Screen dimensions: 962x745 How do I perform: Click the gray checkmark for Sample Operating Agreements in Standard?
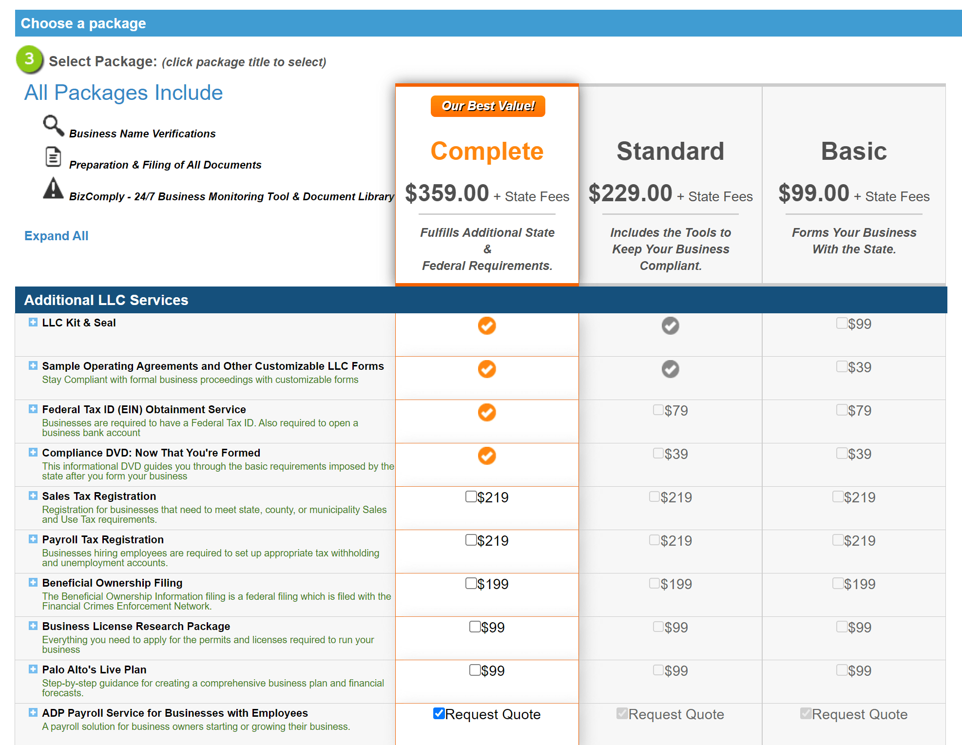[x=671, y=369]
